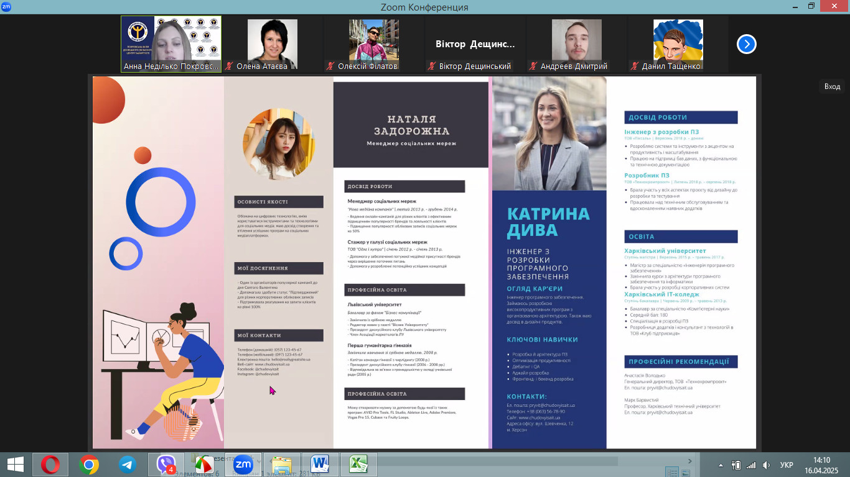Select Данил Тащенко participant thumbnail

tap(678, 44)
